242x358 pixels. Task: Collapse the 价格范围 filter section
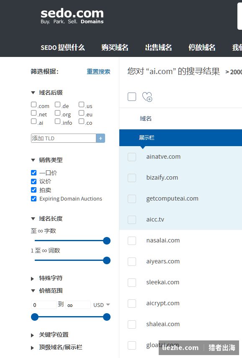tap(47, 291)
